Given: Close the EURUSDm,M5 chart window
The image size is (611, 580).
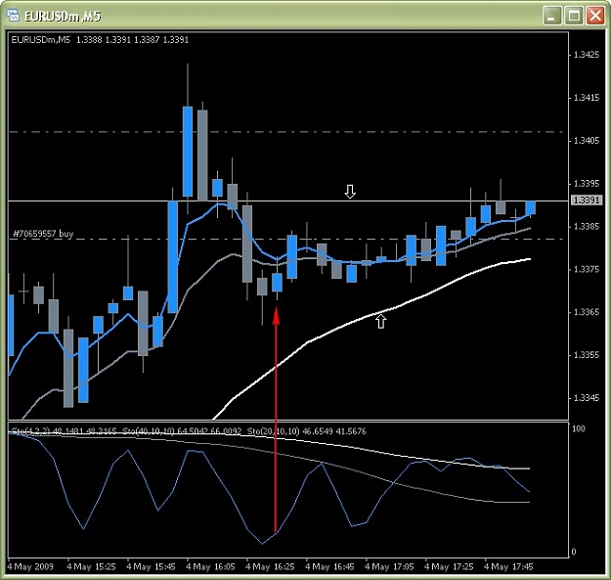Looking at the screenshot, I should [x=595, y=16].
